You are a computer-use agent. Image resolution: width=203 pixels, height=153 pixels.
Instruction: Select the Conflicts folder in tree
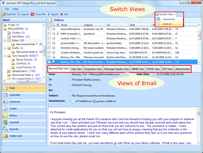21,64
